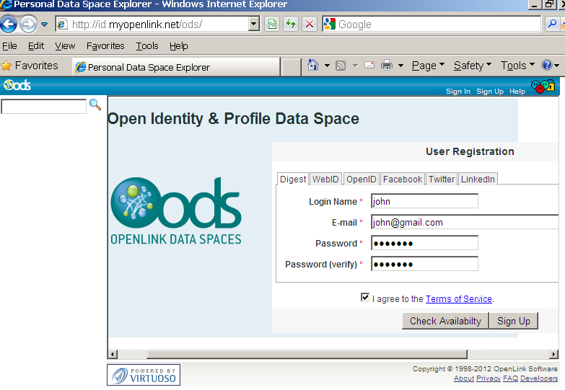This screenshot has width=565, height=390.
Task: Click the Favorites star icon
Action: [x=7, y=66]
